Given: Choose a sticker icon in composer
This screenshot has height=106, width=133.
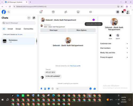Looking at the screenshot, I should point(49,89).
